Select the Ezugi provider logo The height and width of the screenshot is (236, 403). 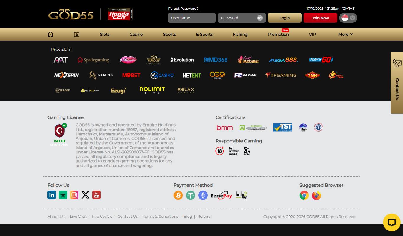118,91
